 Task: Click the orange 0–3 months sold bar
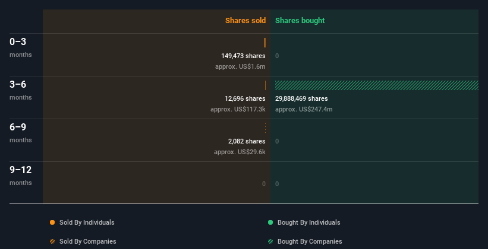point(265,43)
